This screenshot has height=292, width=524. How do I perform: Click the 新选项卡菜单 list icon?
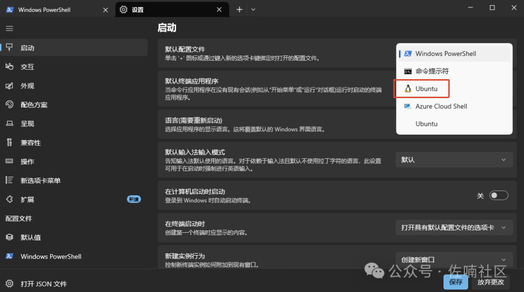click(x=9, y=180)
